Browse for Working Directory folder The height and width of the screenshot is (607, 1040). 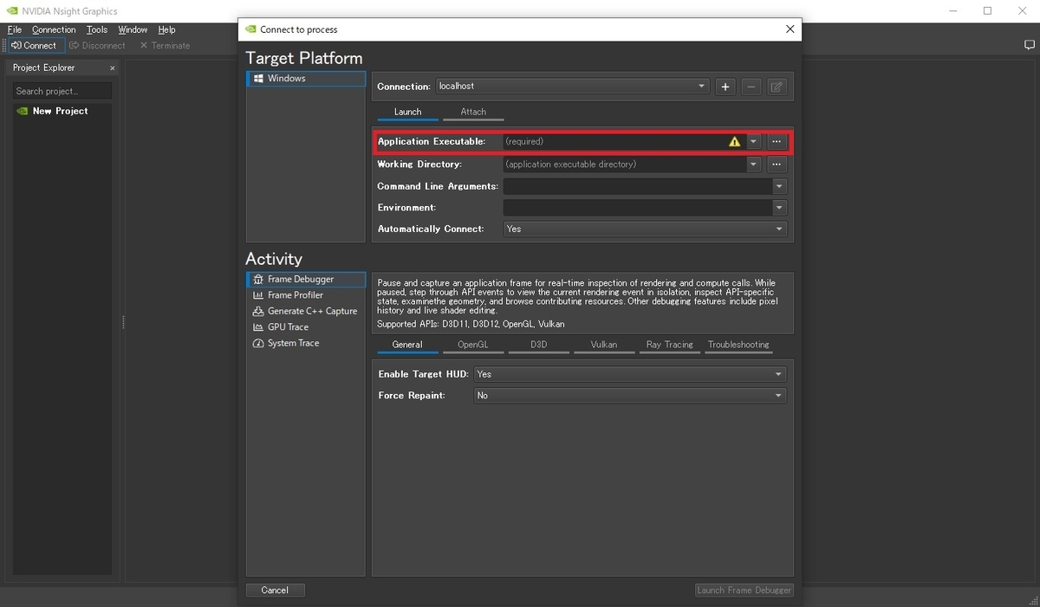777,165
